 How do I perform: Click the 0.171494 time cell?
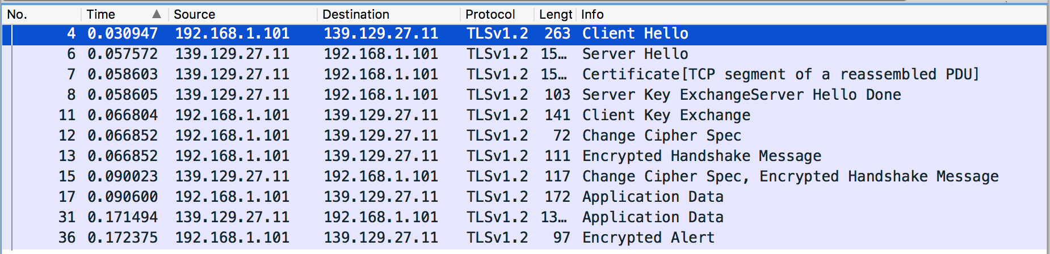coord(123,217)
